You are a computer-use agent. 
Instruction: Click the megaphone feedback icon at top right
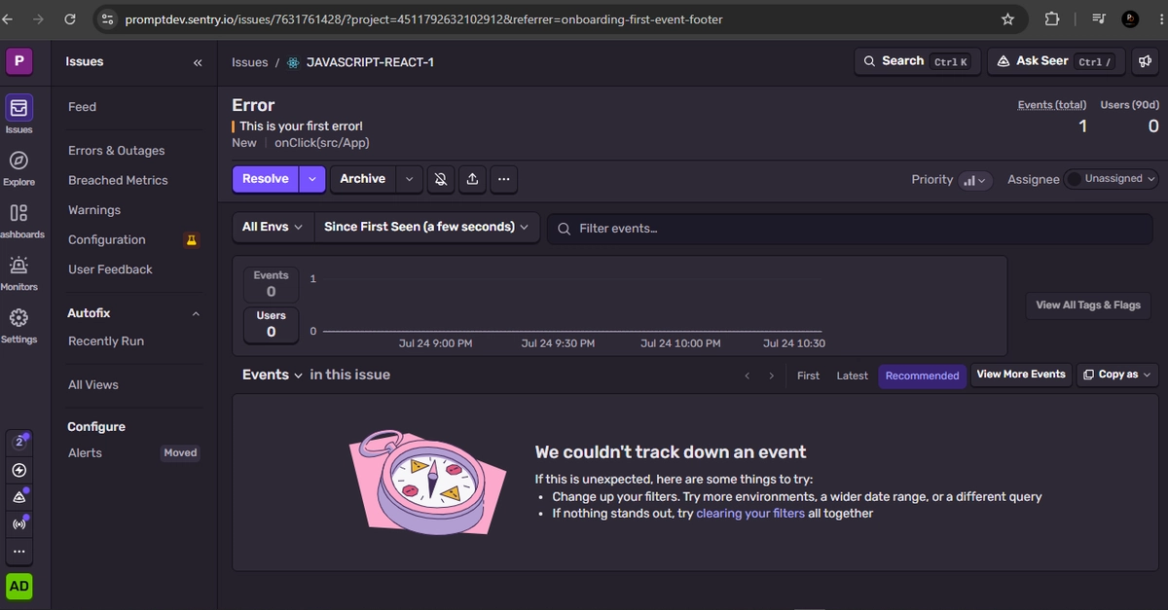[1146, 61]
